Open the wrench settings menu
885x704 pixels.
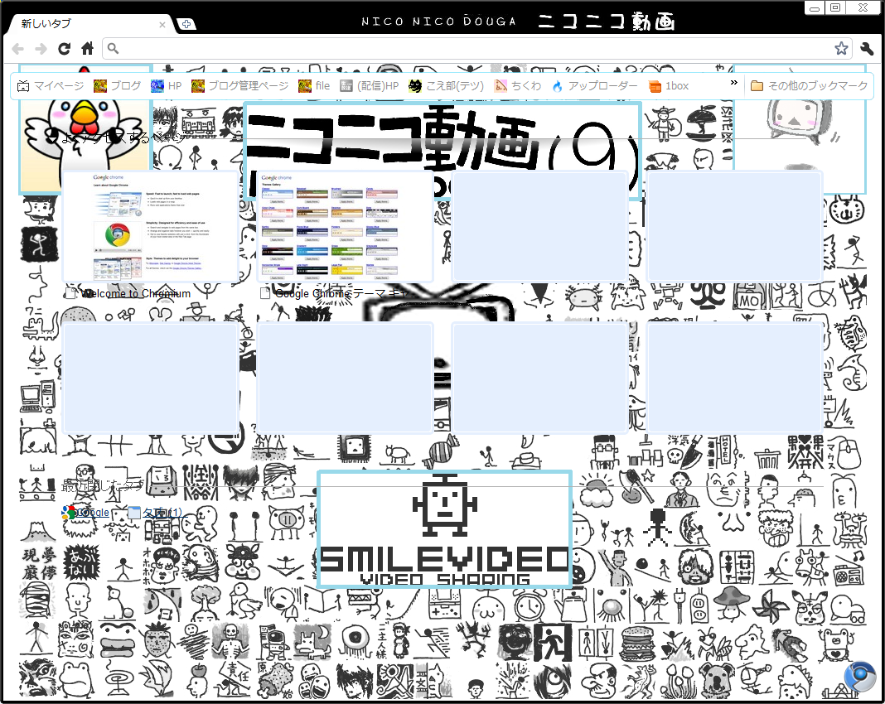coord(867,49)
